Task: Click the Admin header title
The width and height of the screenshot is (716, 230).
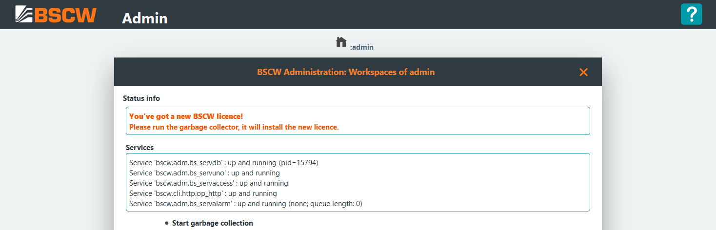Action: pyautogui.click(x=145, y=18)
